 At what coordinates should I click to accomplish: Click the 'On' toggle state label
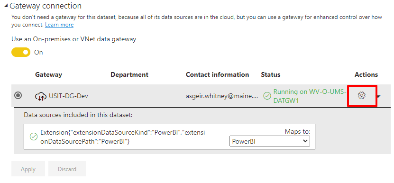coord(38,52)
